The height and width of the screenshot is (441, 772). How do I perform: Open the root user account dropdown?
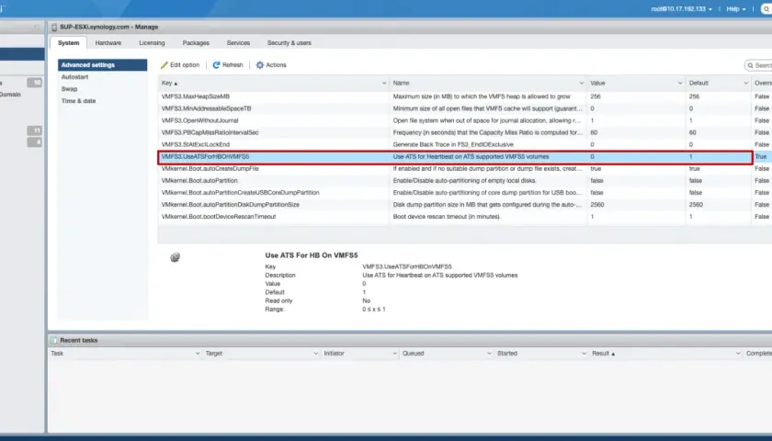click(682, 9)
